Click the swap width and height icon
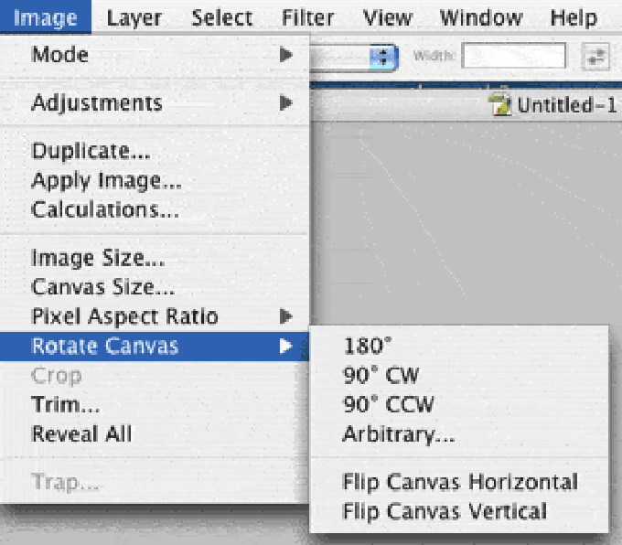Viewport: 622px width, 545px height. point(598,56)
